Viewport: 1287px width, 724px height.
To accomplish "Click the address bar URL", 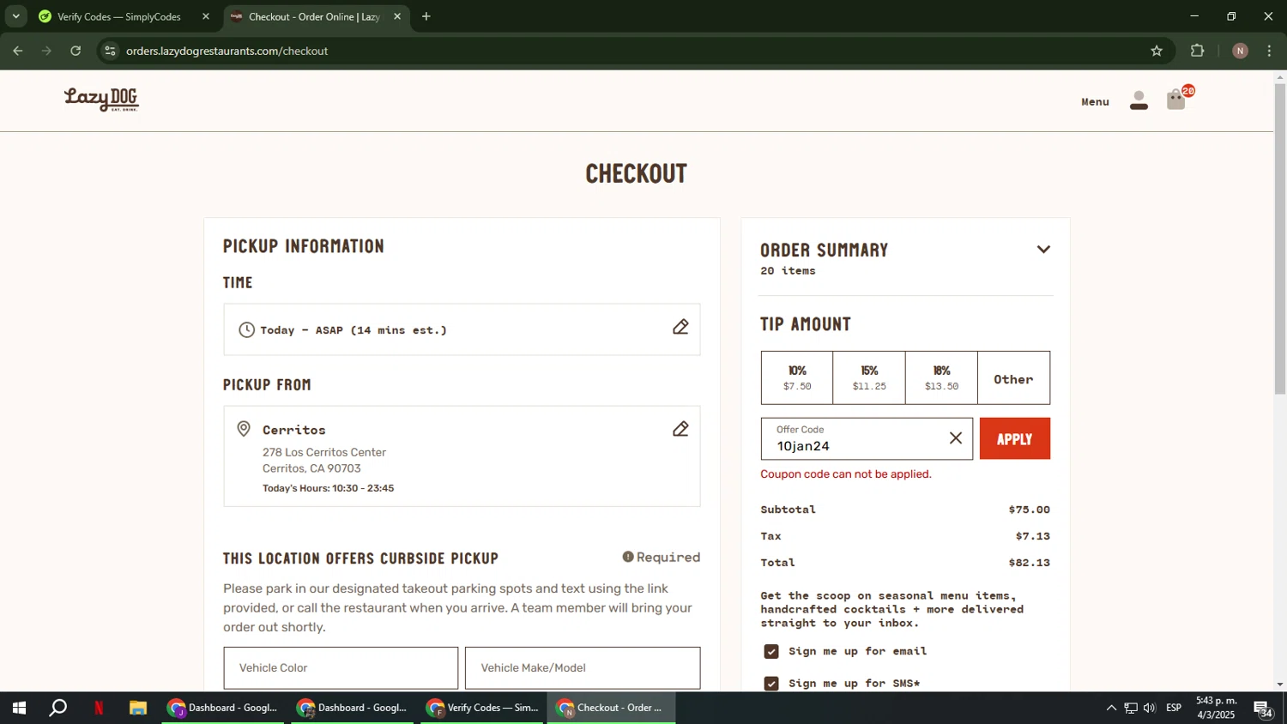I will (x=227, y=51).
